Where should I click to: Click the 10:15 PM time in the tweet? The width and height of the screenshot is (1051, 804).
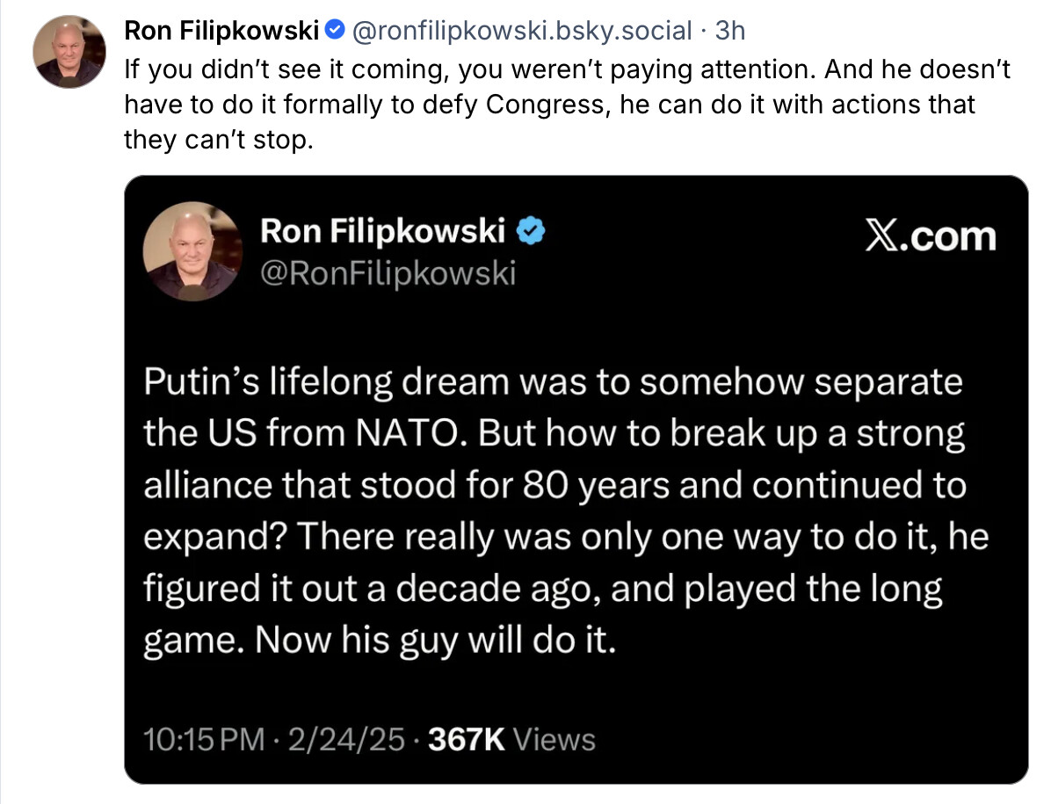[203, 740]
